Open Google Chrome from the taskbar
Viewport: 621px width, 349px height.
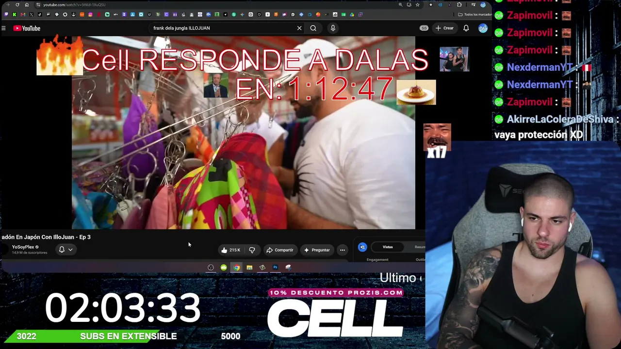click(236, 268)
